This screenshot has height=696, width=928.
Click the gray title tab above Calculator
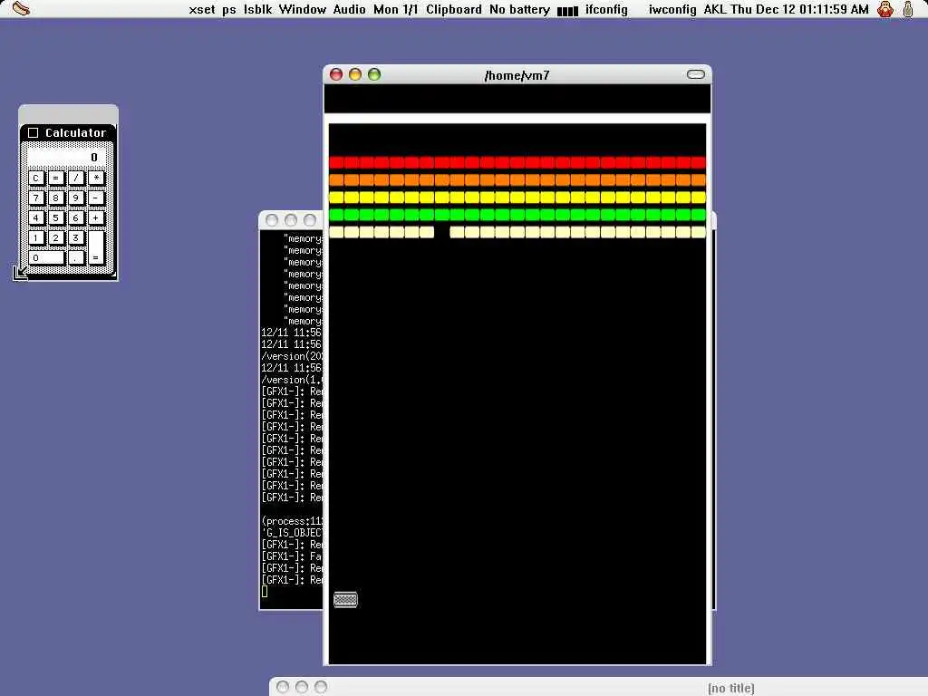coord(68,113)
